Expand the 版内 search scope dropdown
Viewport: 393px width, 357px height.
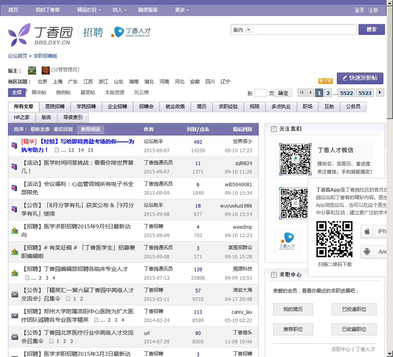(x=248, y=30)
